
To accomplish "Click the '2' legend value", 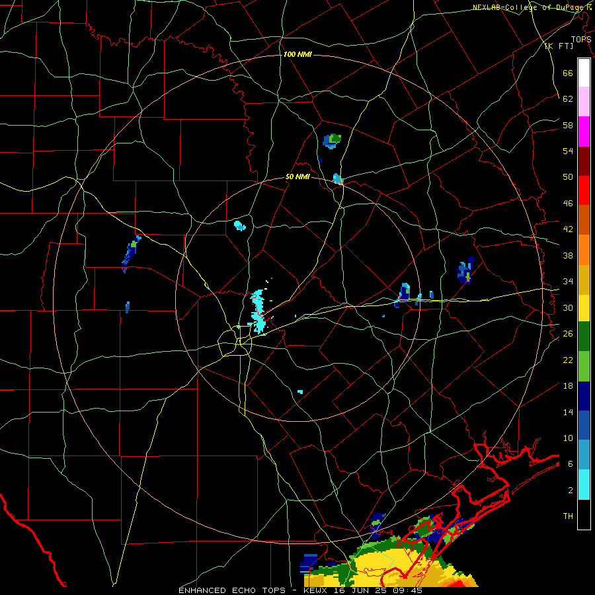I will coord(571,491).
